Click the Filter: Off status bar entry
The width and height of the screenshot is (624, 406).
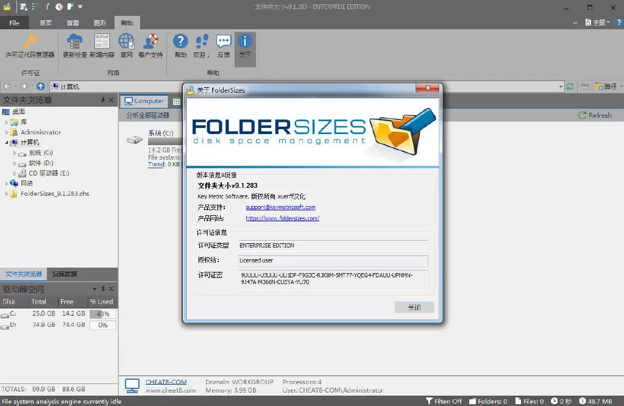[444, 401]
